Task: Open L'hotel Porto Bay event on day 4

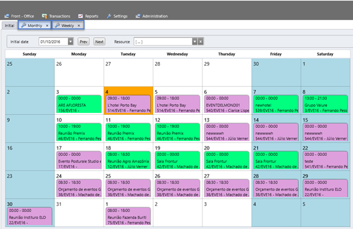Action: 128,104
